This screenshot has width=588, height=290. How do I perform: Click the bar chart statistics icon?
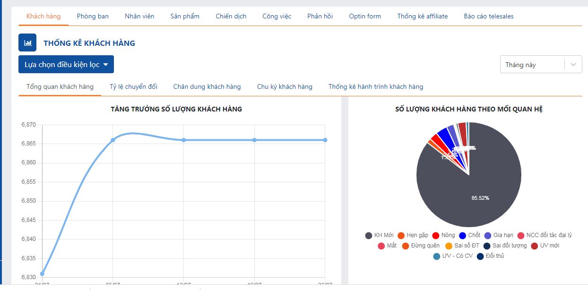27,43
